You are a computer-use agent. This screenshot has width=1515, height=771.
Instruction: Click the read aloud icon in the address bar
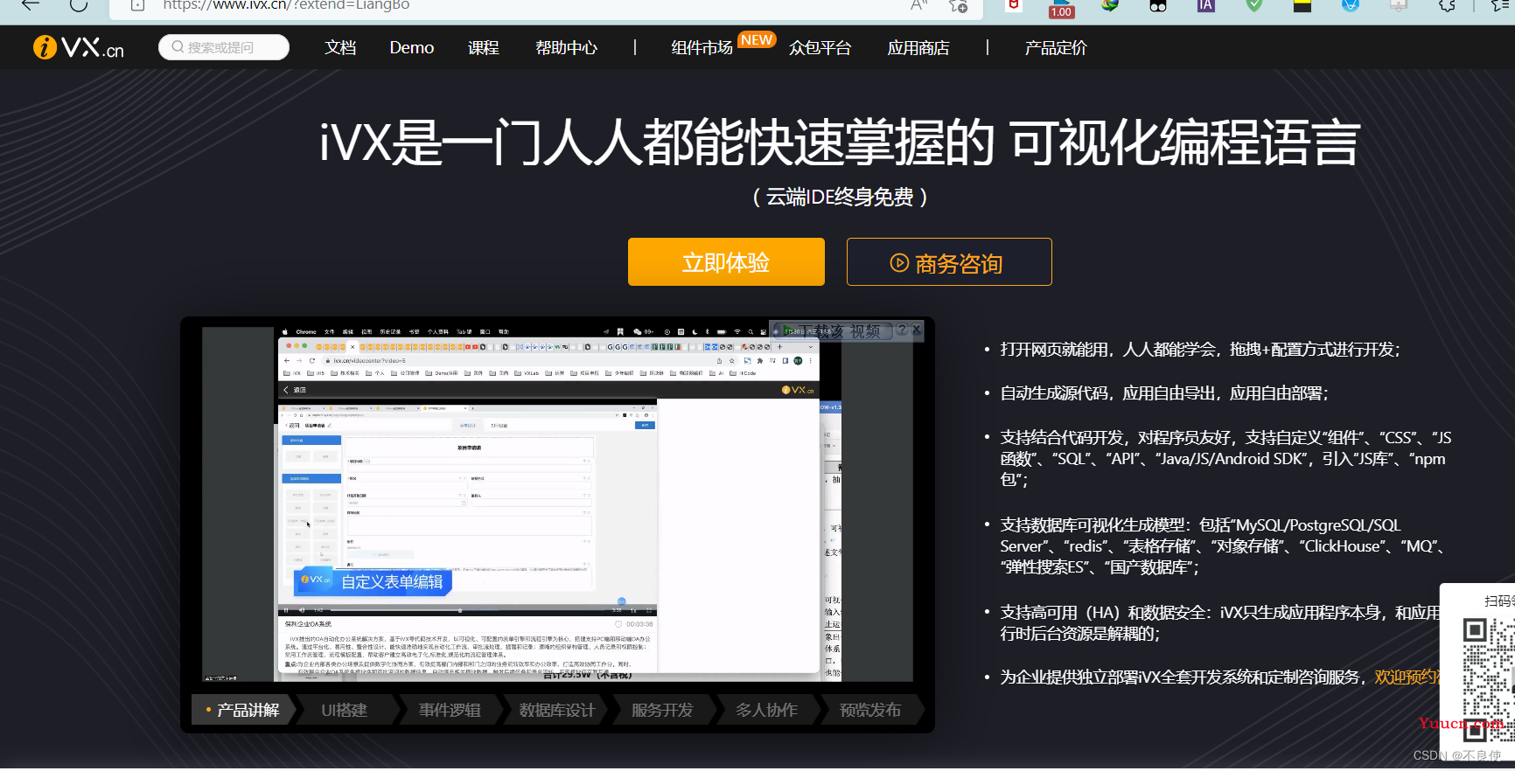(x=918, y=4)
